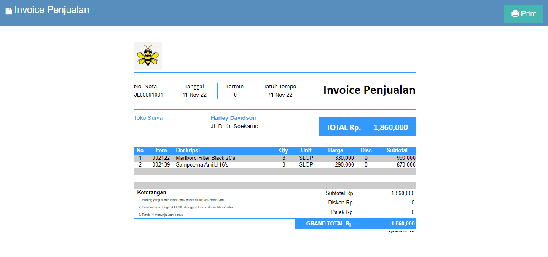Click the Marlboro Filter Black 20's row
Image resolution: width=548 pixels, height=257 pixels.
coord(274,158)
